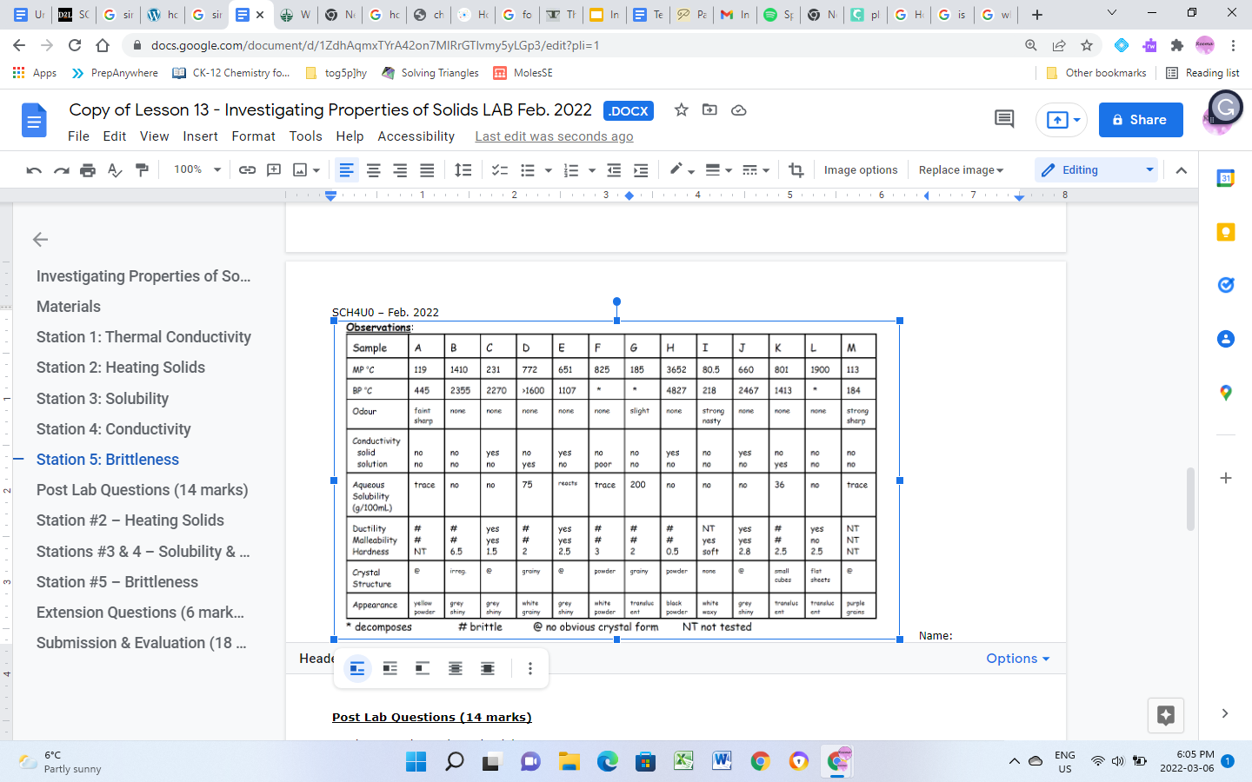Select In line image wrap option
Image resolution: width=1252 pixels, height=782 pixels.
357,668
